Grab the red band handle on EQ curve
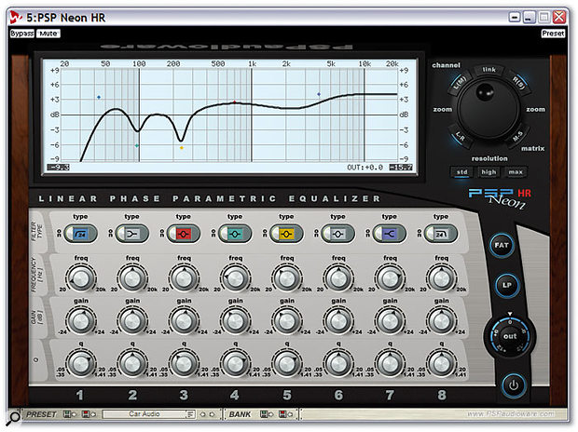578x432 pixels. click(234, 102)
